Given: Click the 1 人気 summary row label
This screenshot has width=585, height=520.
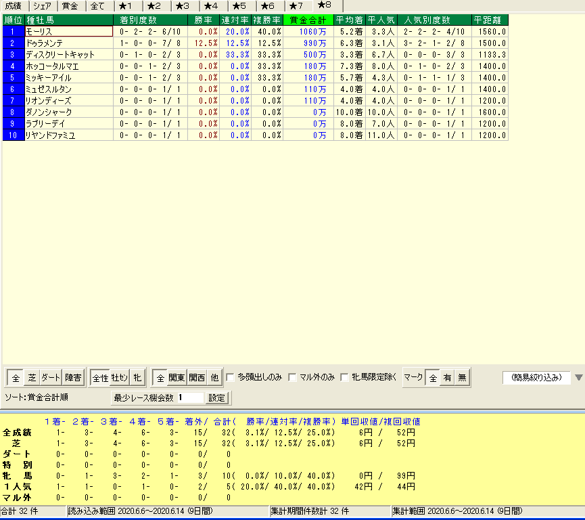Looking at the screenshot, I should [x=17, y=486].
